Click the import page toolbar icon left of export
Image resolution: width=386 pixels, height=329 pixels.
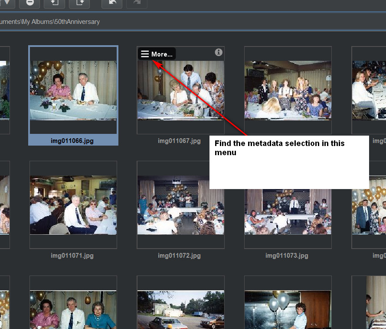[x=54, y=3]
